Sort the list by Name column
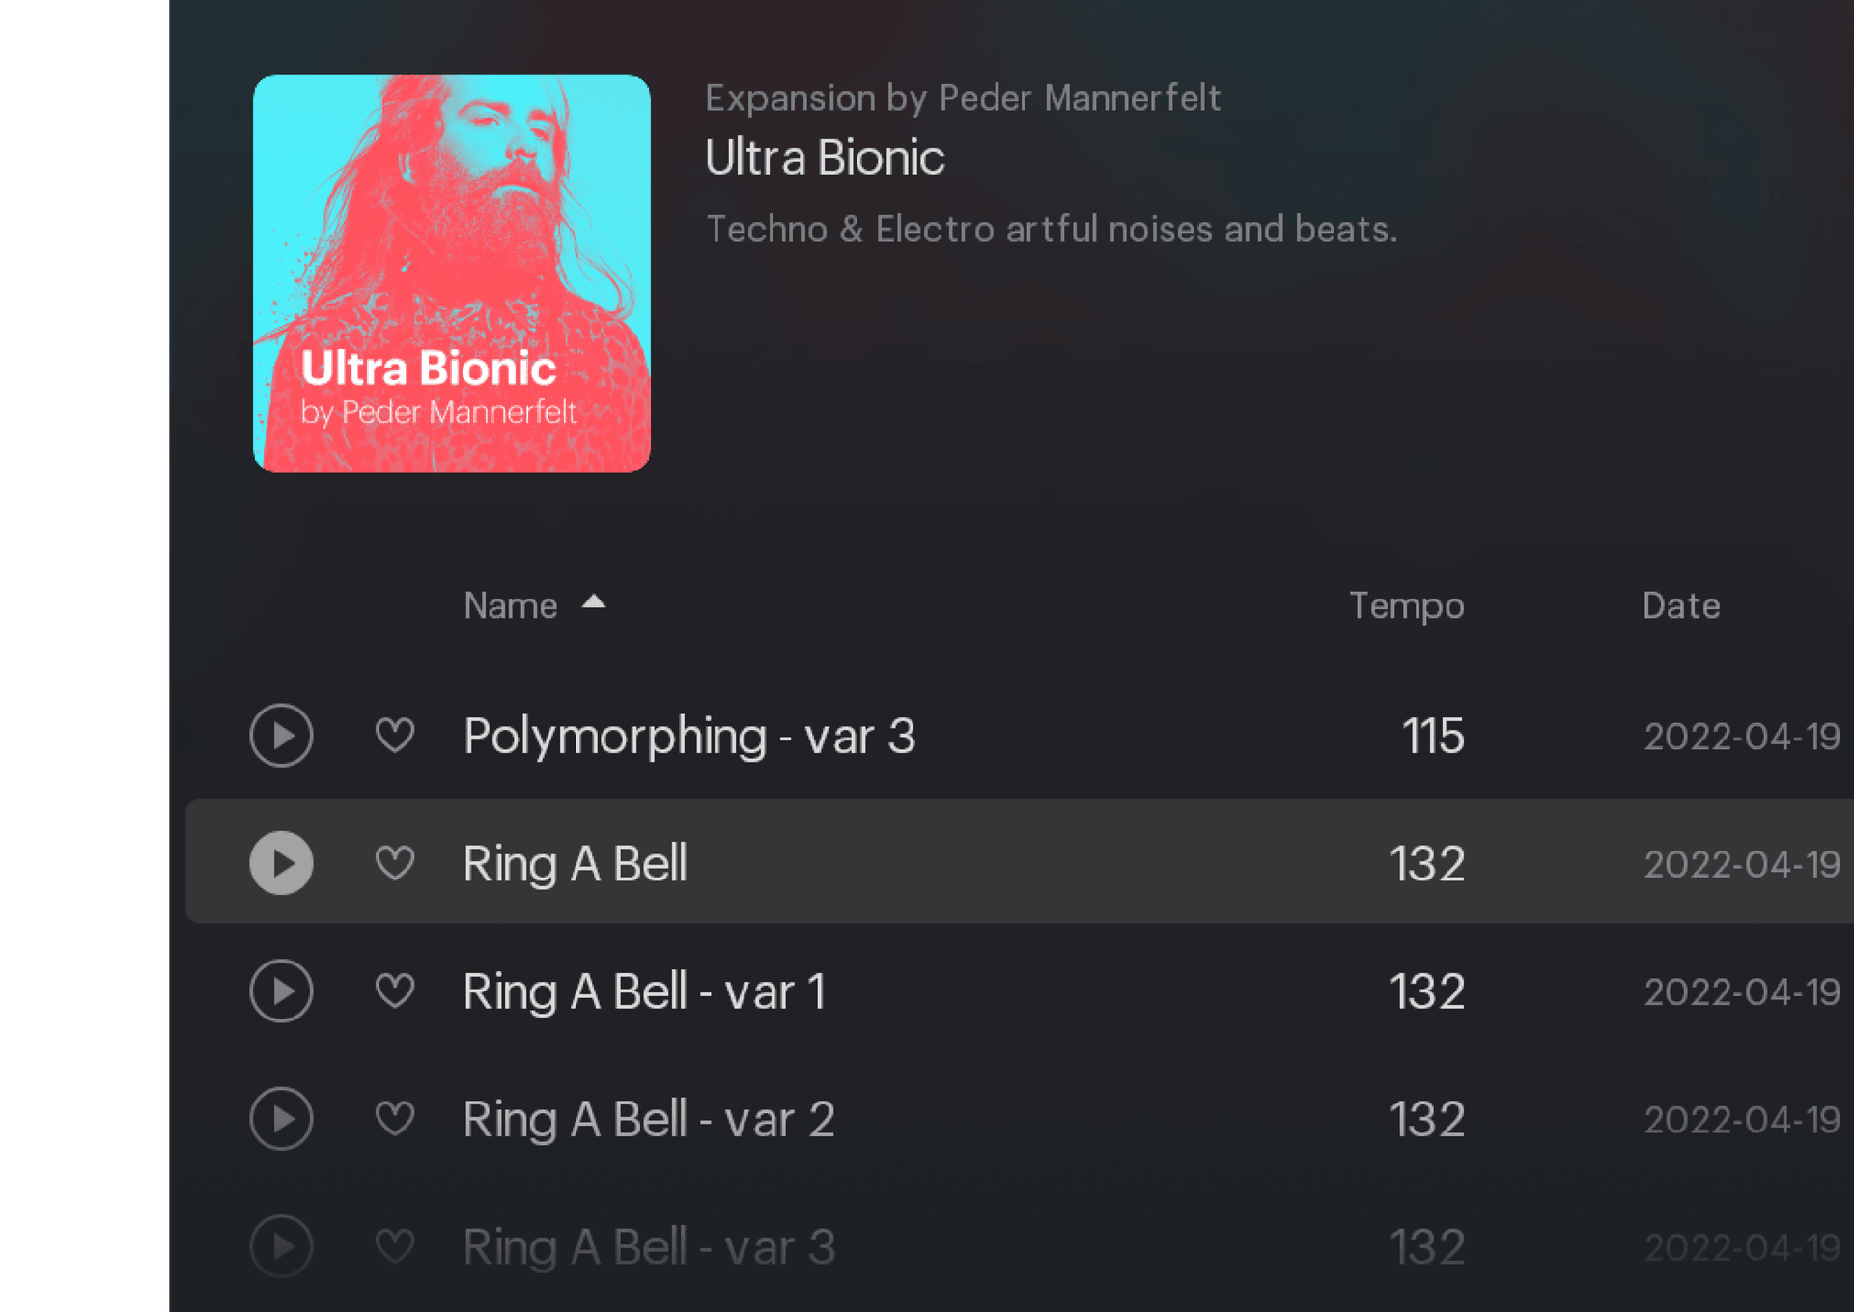This screenshot has height=1312, width=1854. 511,606
